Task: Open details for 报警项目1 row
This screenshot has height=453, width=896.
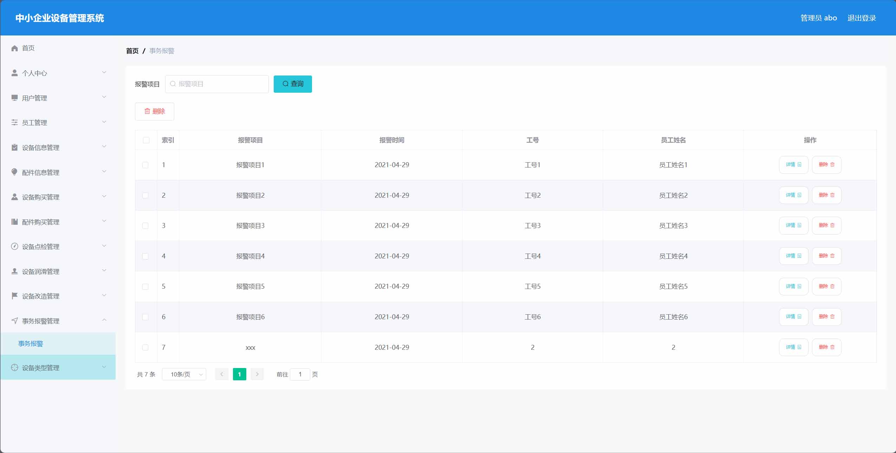Action: [x=793, y=165]
